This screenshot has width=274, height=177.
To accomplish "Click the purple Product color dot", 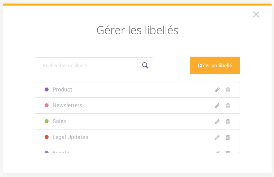I will (x=47, y=89).
